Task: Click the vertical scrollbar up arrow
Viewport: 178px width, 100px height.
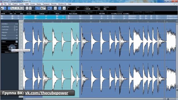Action: click(177, 23)
